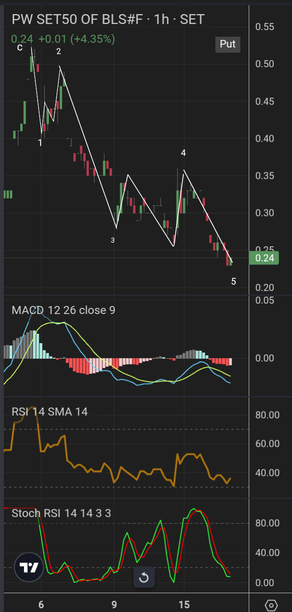This screenshot has height=612, width=292.
Task: Click the MACD axis value 0.05
Action: click(265, 300)
